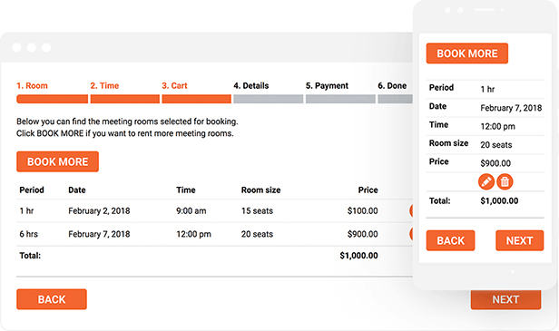Tap BOOK MORE in the mobile panel
The height and width of the screenshot is (331, 559).
[x=467, y=54]
